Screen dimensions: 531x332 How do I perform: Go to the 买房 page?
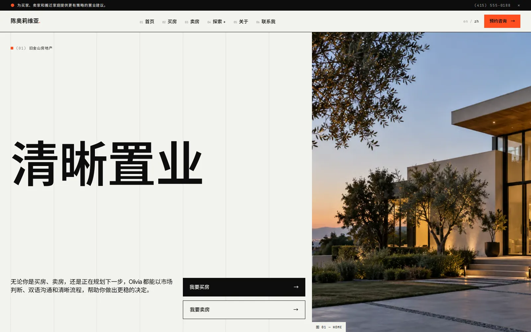pyautogui.click(x=170, y=22)
